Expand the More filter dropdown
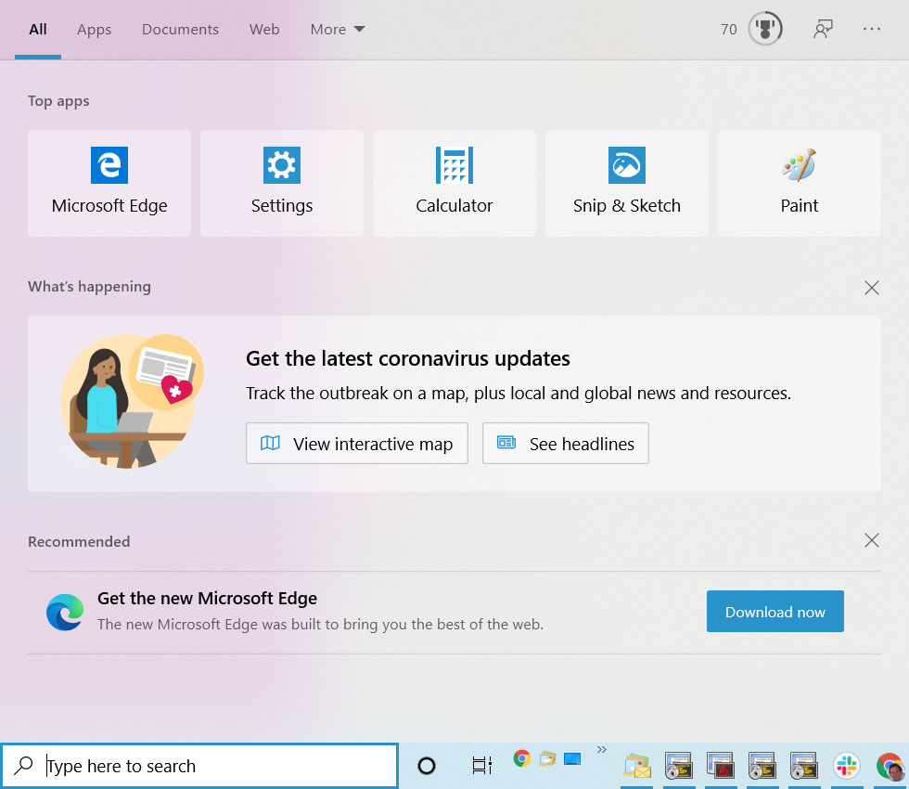 pos(338,29)
